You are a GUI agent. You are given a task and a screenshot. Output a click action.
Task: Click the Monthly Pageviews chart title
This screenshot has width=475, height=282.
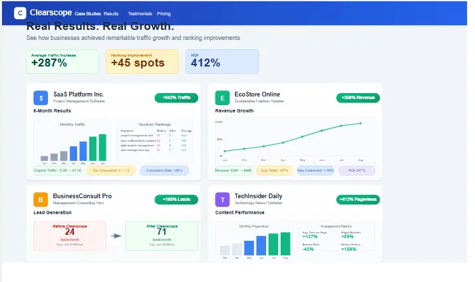(x=254, y=226)
